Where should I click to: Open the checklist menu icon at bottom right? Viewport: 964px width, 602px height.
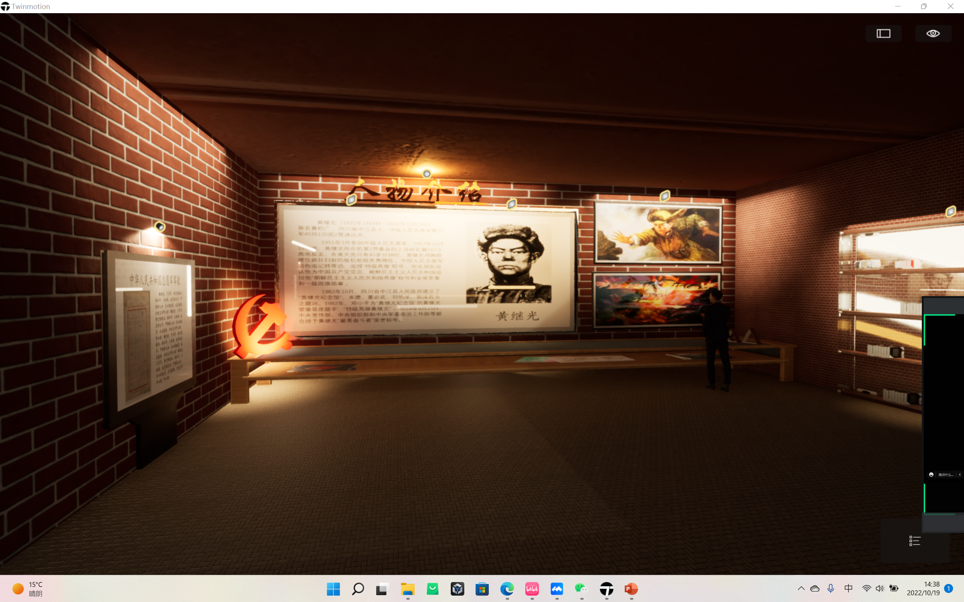pos(915,541)
